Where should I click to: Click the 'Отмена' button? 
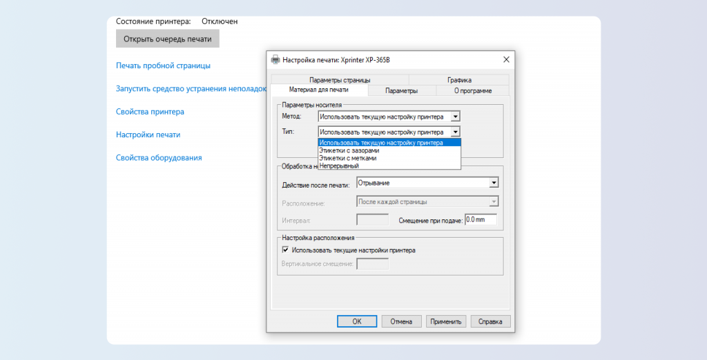(401, 321)
